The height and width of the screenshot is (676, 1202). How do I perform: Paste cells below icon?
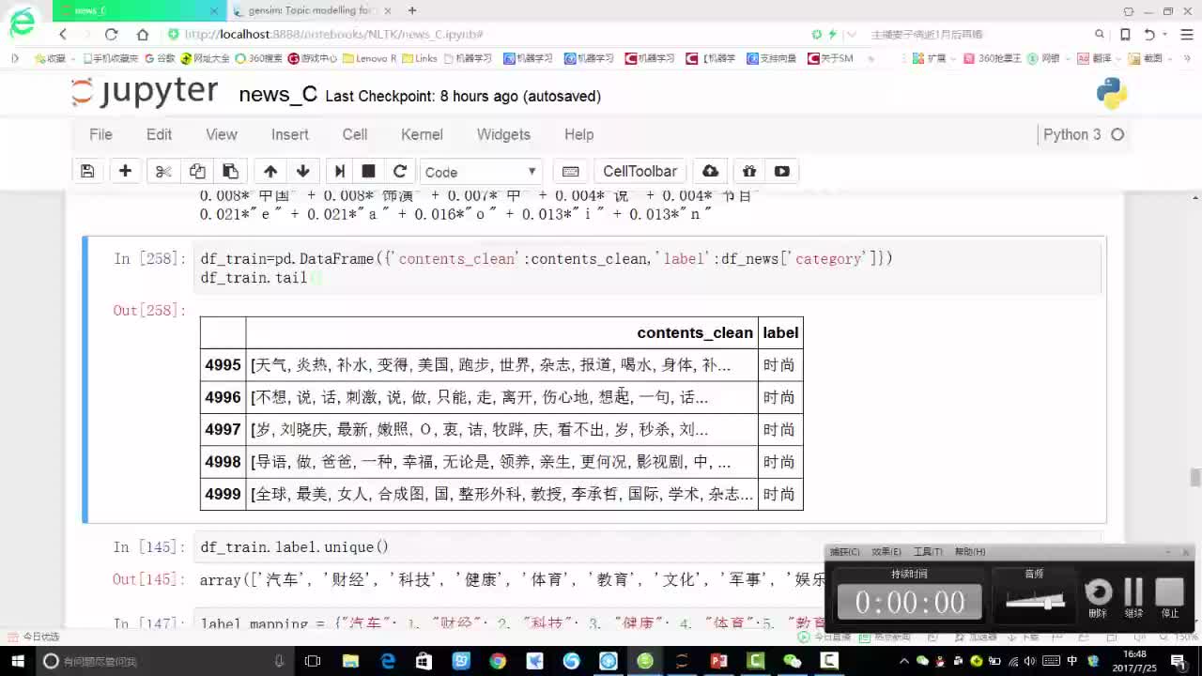point(230,171)
